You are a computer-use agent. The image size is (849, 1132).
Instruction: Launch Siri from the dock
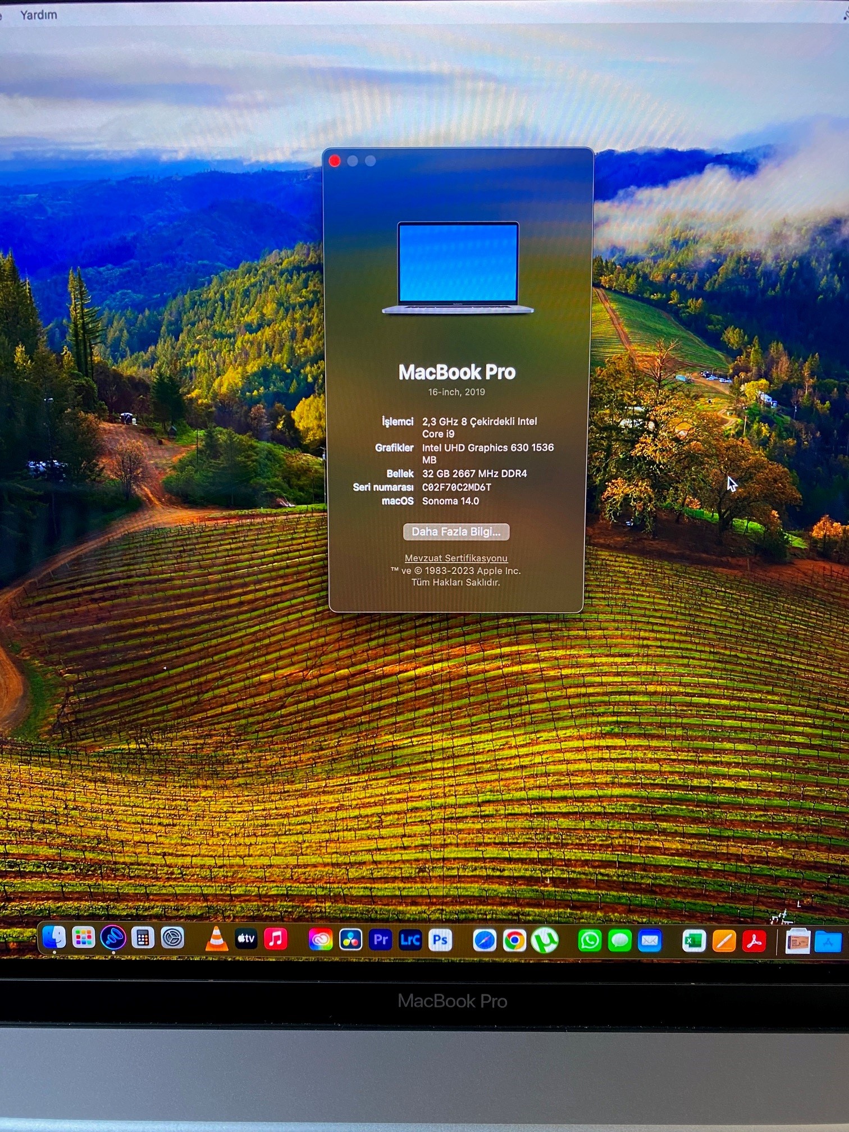[113, 938]
